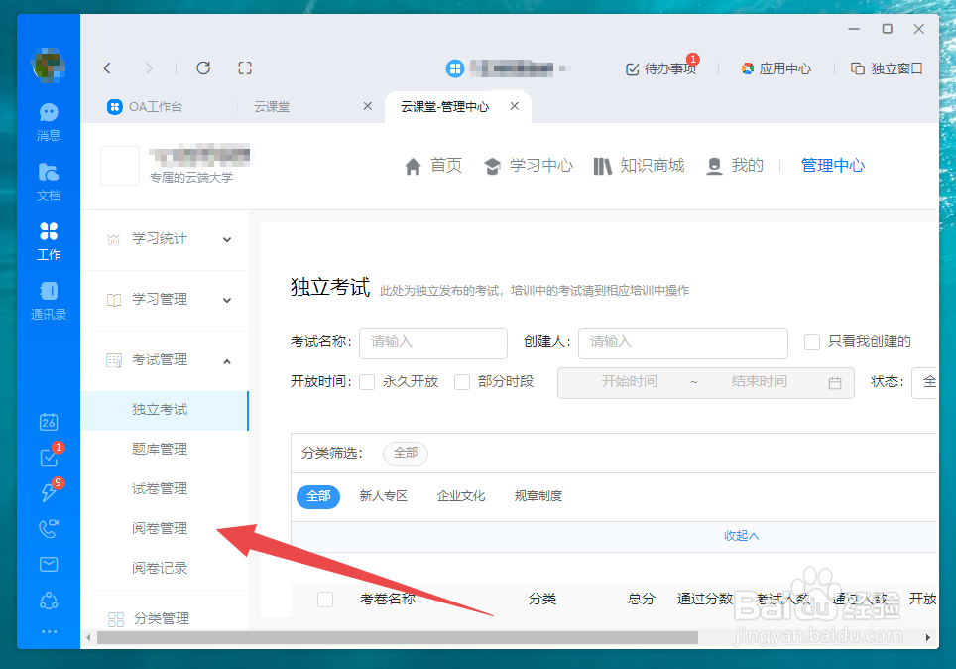Screen dimensions: 956x669
Task: Collapse the 考试管理 menu section
Action: 159,359
